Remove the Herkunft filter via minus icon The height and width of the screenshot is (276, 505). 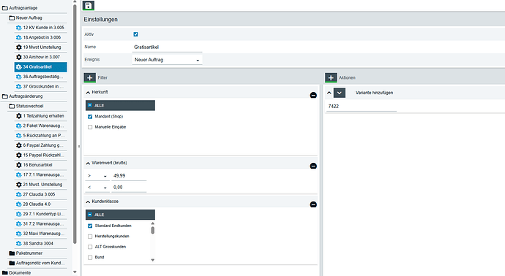click(x=313, y=95)
